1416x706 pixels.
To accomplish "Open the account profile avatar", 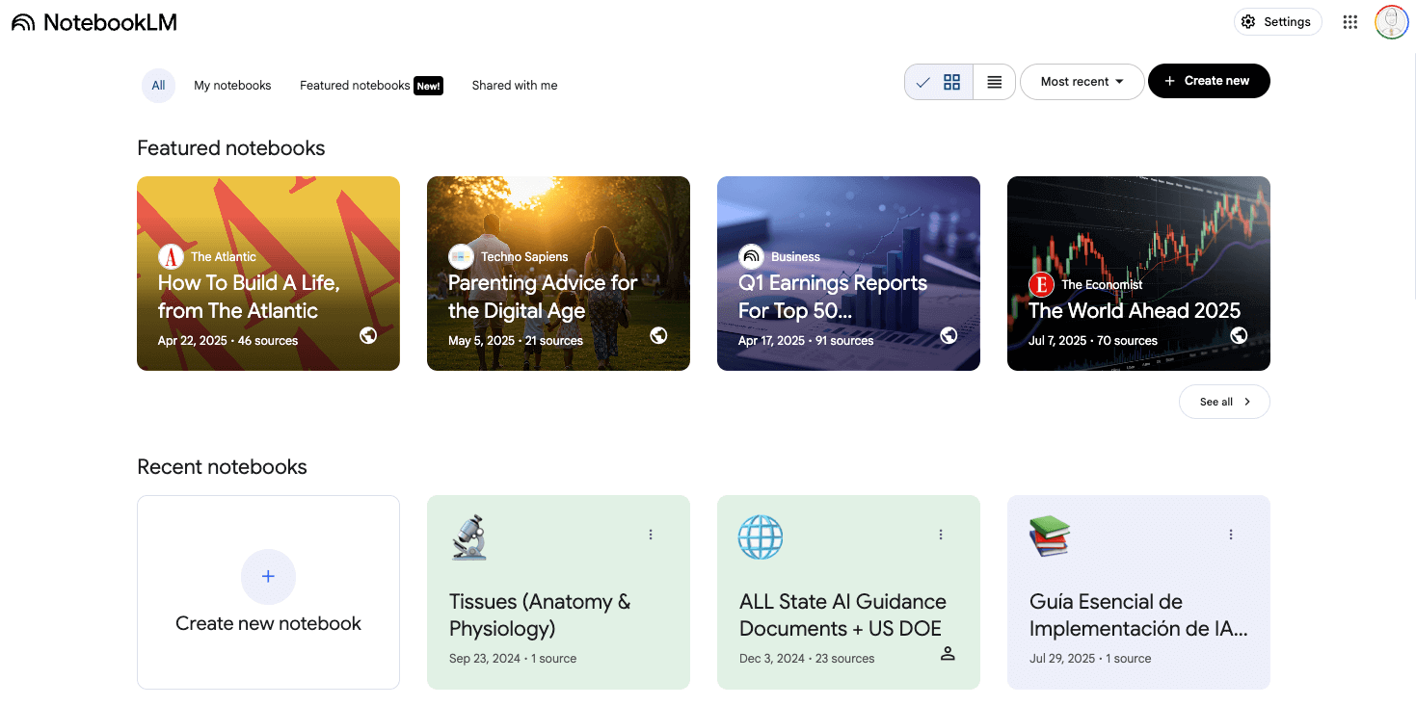I will pos(1391,22).
